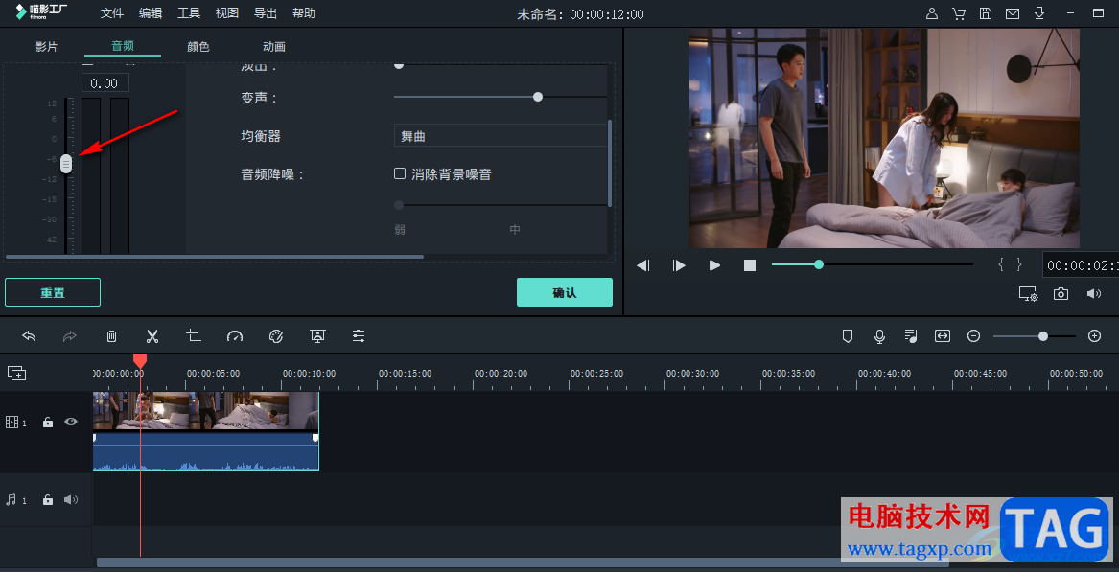
Task: Save project with floppy disk icon
Action: (x=986, y=13)
